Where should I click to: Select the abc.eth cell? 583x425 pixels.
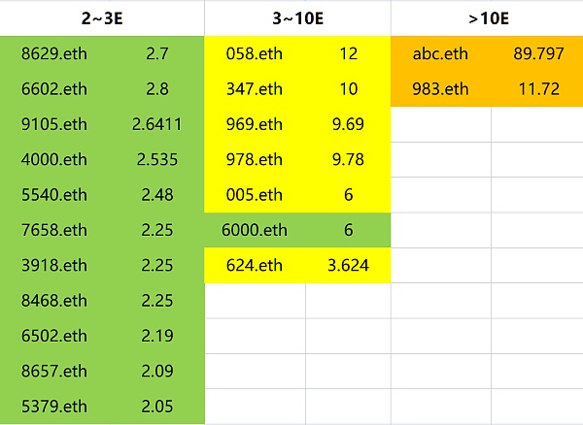[x=440, y=54]
